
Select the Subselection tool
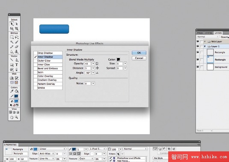tap(17, 24)
